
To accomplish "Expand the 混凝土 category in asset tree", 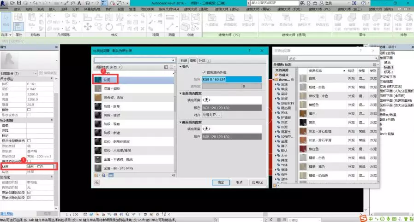I will coord(276,132).
